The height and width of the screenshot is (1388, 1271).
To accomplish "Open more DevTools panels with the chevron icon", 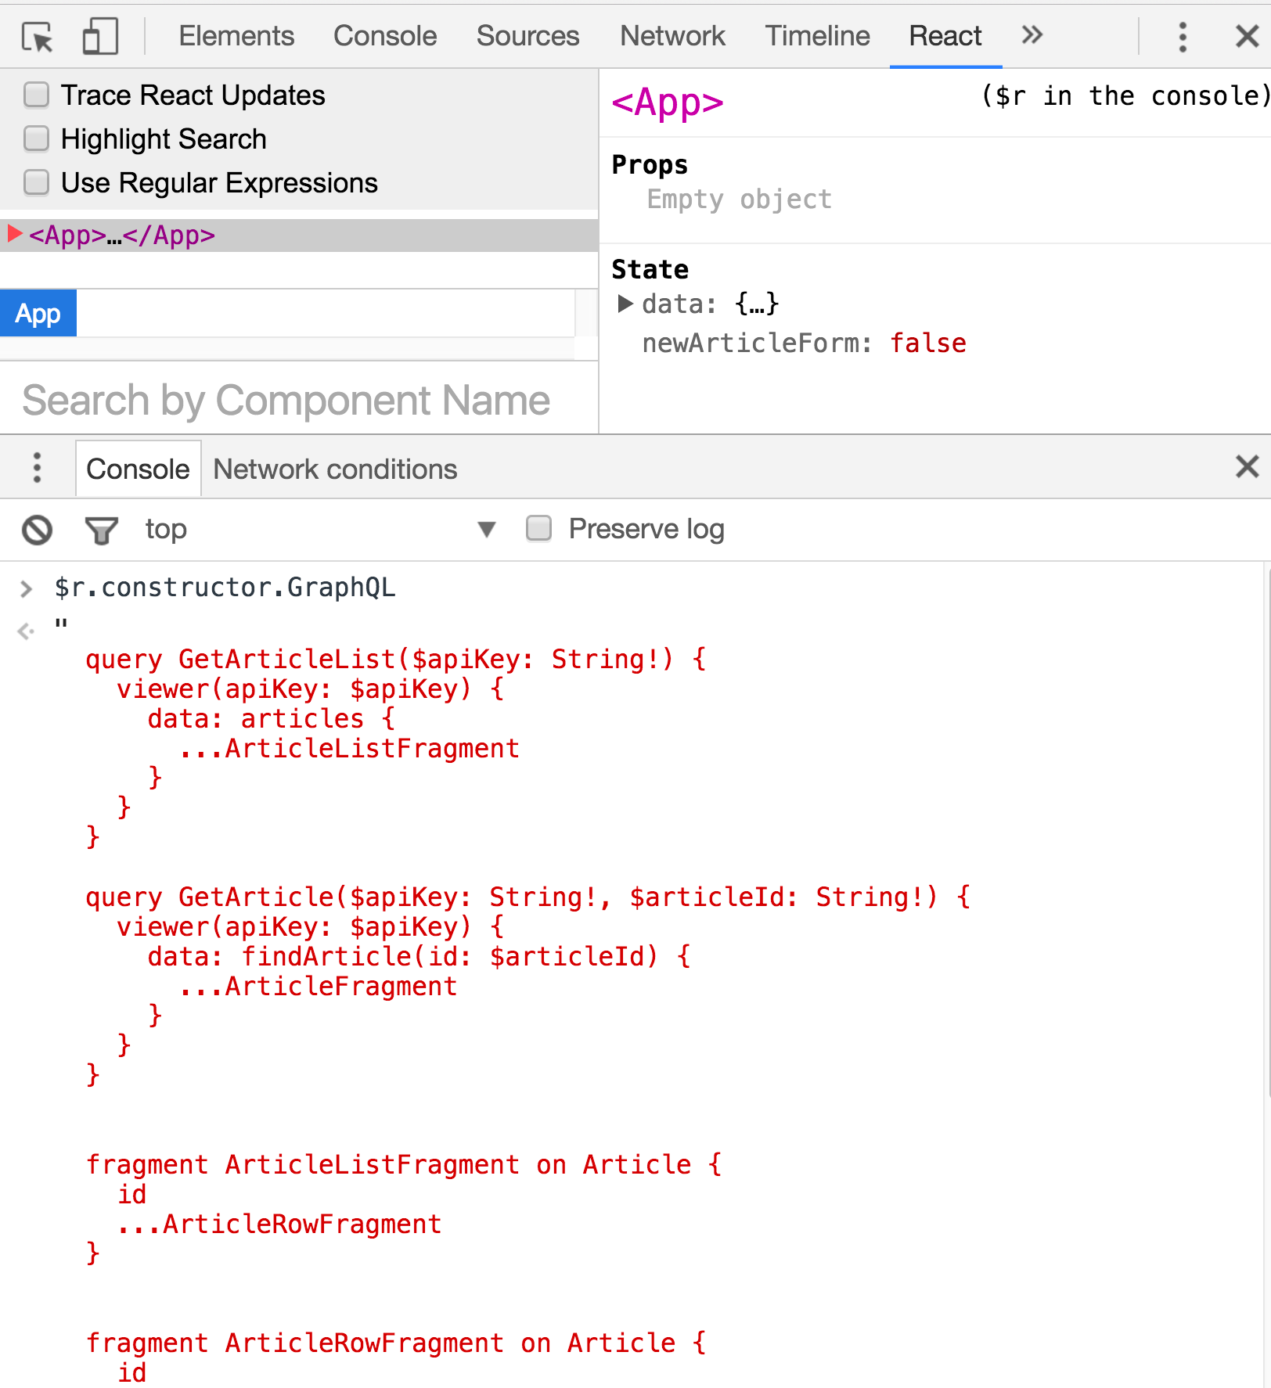I will tap(1032, 36).
